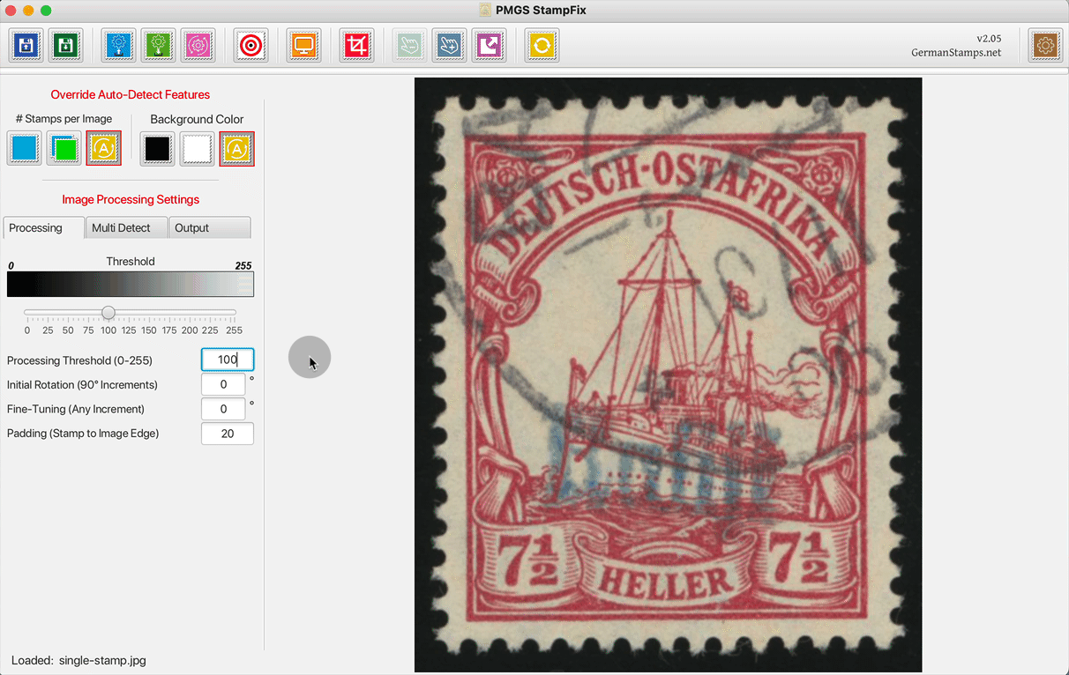Image resolution: width=1069 pixels, height=675 pixels.
Task: Click the hand-plus pointer icon
Action: (450, 45)
